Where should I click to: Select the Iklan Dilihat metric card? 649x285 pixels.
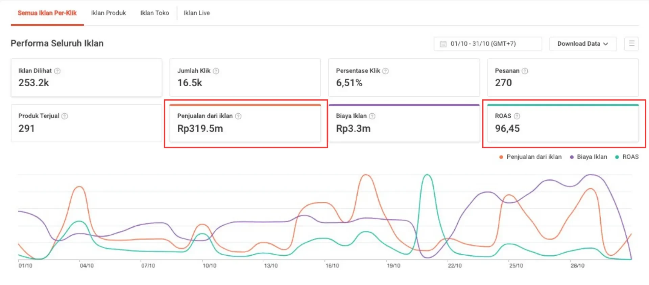[x=86, y=78]
